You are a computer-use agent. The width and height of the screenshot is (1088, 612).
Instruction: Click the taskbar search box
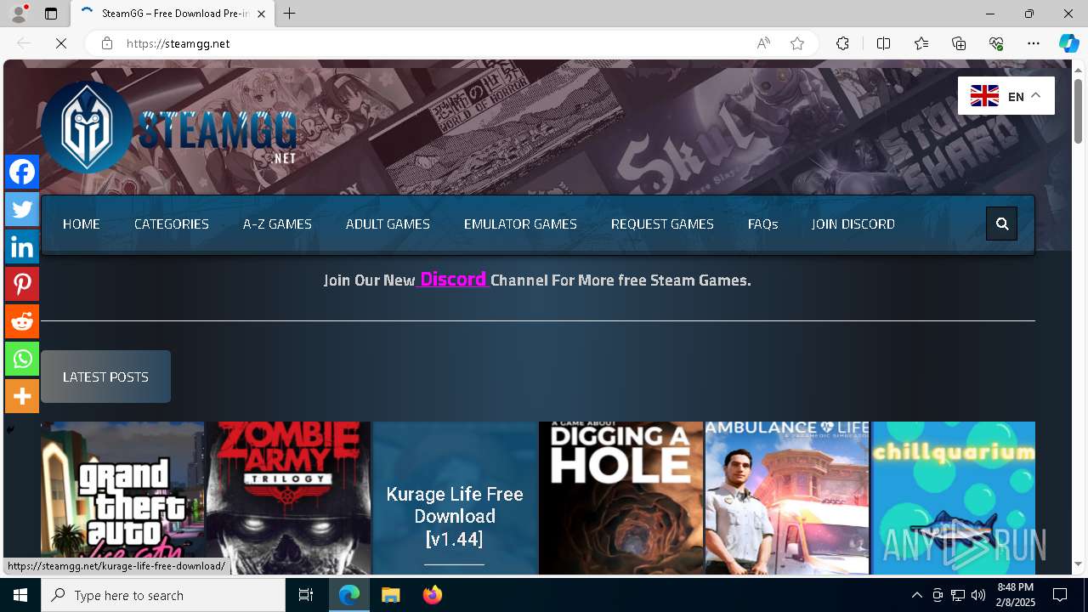tap(163, 595)
